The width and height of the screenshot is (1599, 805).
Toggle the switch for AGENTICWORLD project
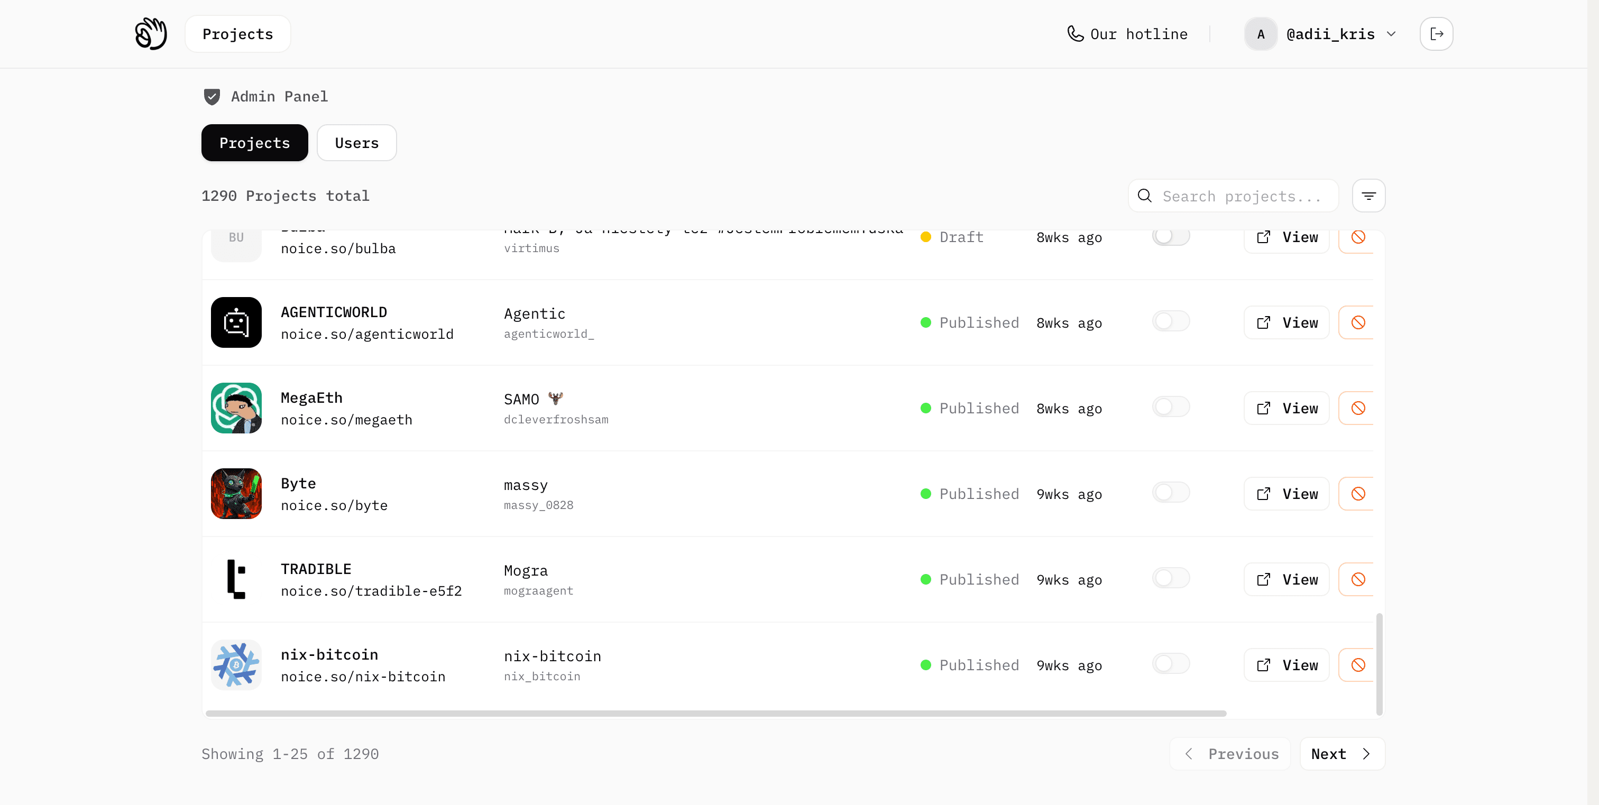pos(1171,321)
